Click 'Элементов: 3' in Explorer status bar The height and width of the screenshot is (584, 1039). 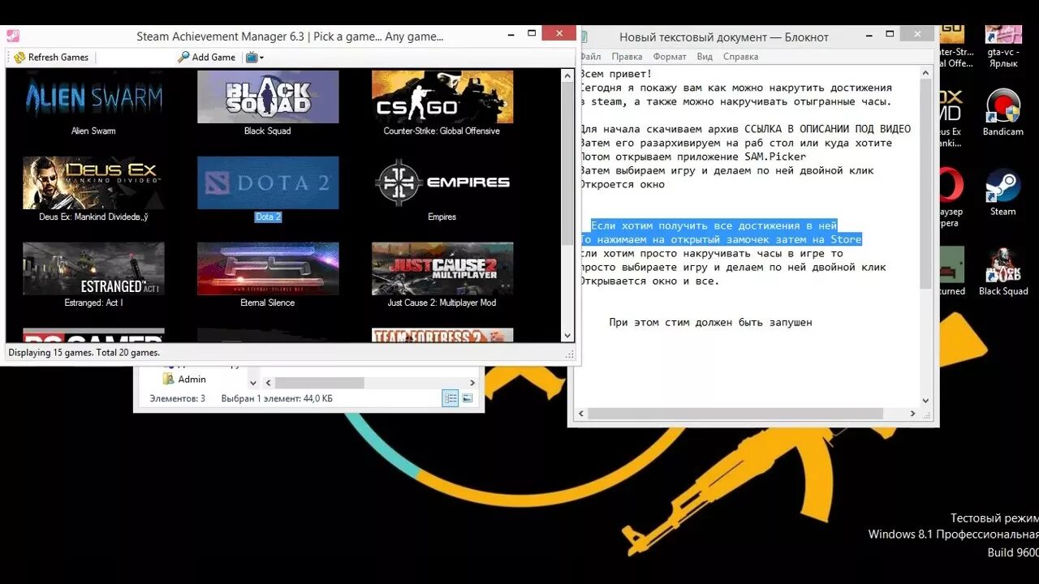coord(177,398)
